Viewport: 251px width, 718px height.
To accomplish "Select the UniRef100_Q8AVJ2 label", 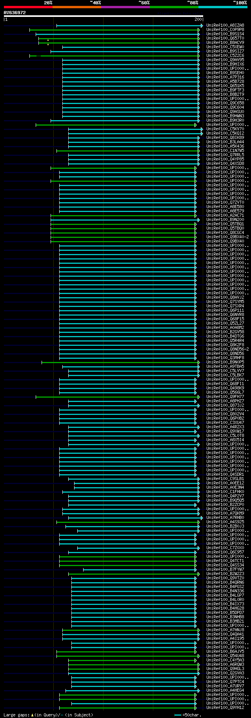I will [225, 298].
